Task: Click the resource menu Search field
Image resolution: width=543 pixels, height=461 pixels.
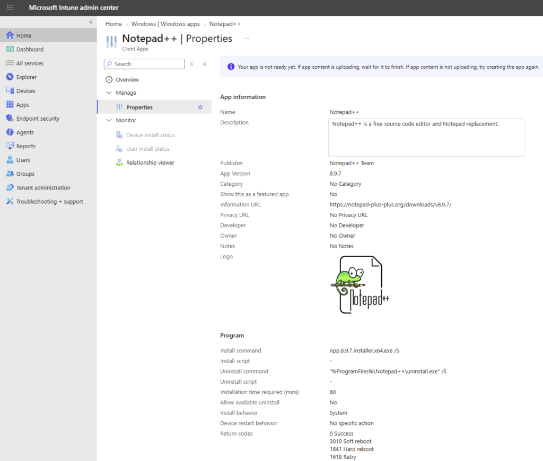Action: click(144, 64)
